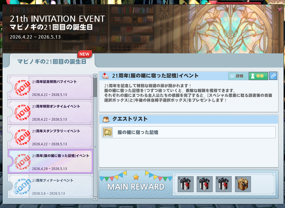
Task: Click the red now stamp on バフイベント
Action: 22,88
